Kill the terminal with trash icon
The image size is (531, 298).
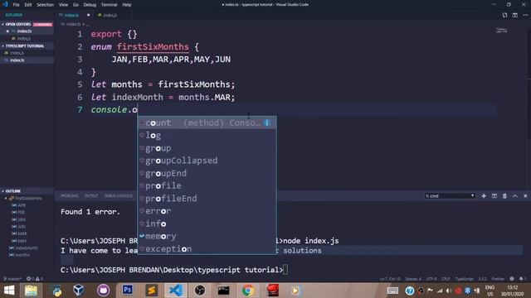tap(504, 196)
